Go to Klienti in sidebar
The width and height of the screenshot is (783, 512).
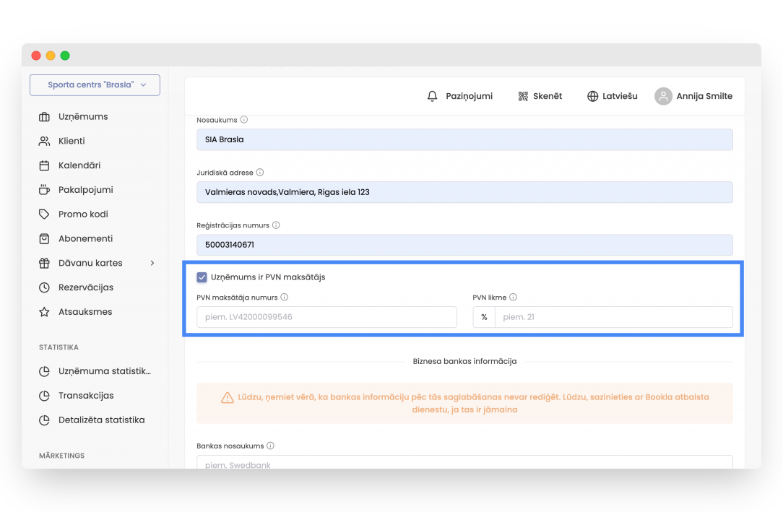pos(72,141)
